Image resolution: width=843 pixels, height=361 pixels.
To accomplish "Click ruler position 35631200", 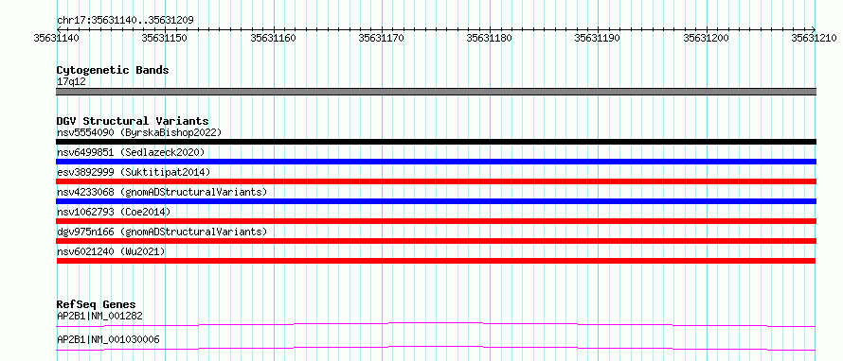I will coord(707,38).
